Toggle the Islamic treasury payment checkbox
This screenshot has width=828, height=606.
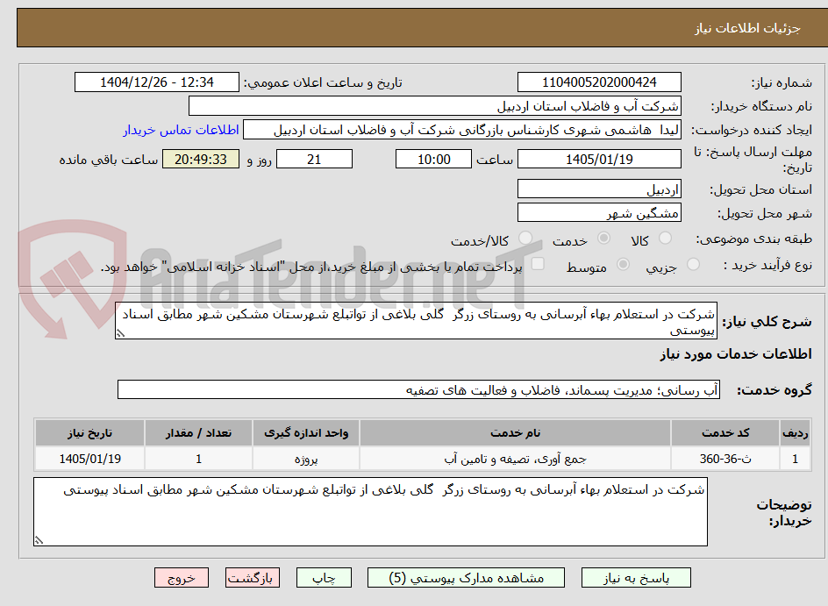tap(538, 264)
